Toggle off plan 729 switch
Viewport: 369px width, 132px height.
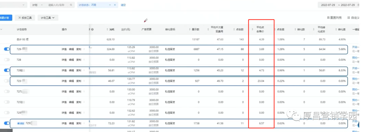pyautogui.click(x=7, y=49)
